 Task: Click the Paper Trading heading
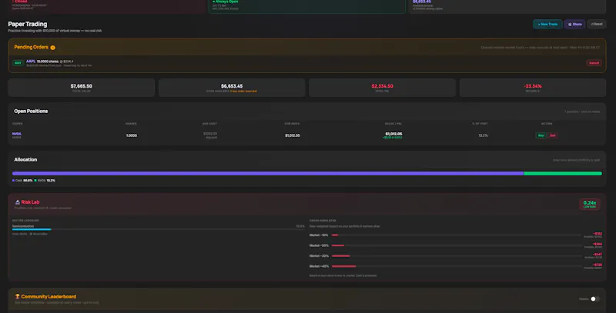pyautogui.click(x=28, y=24)
